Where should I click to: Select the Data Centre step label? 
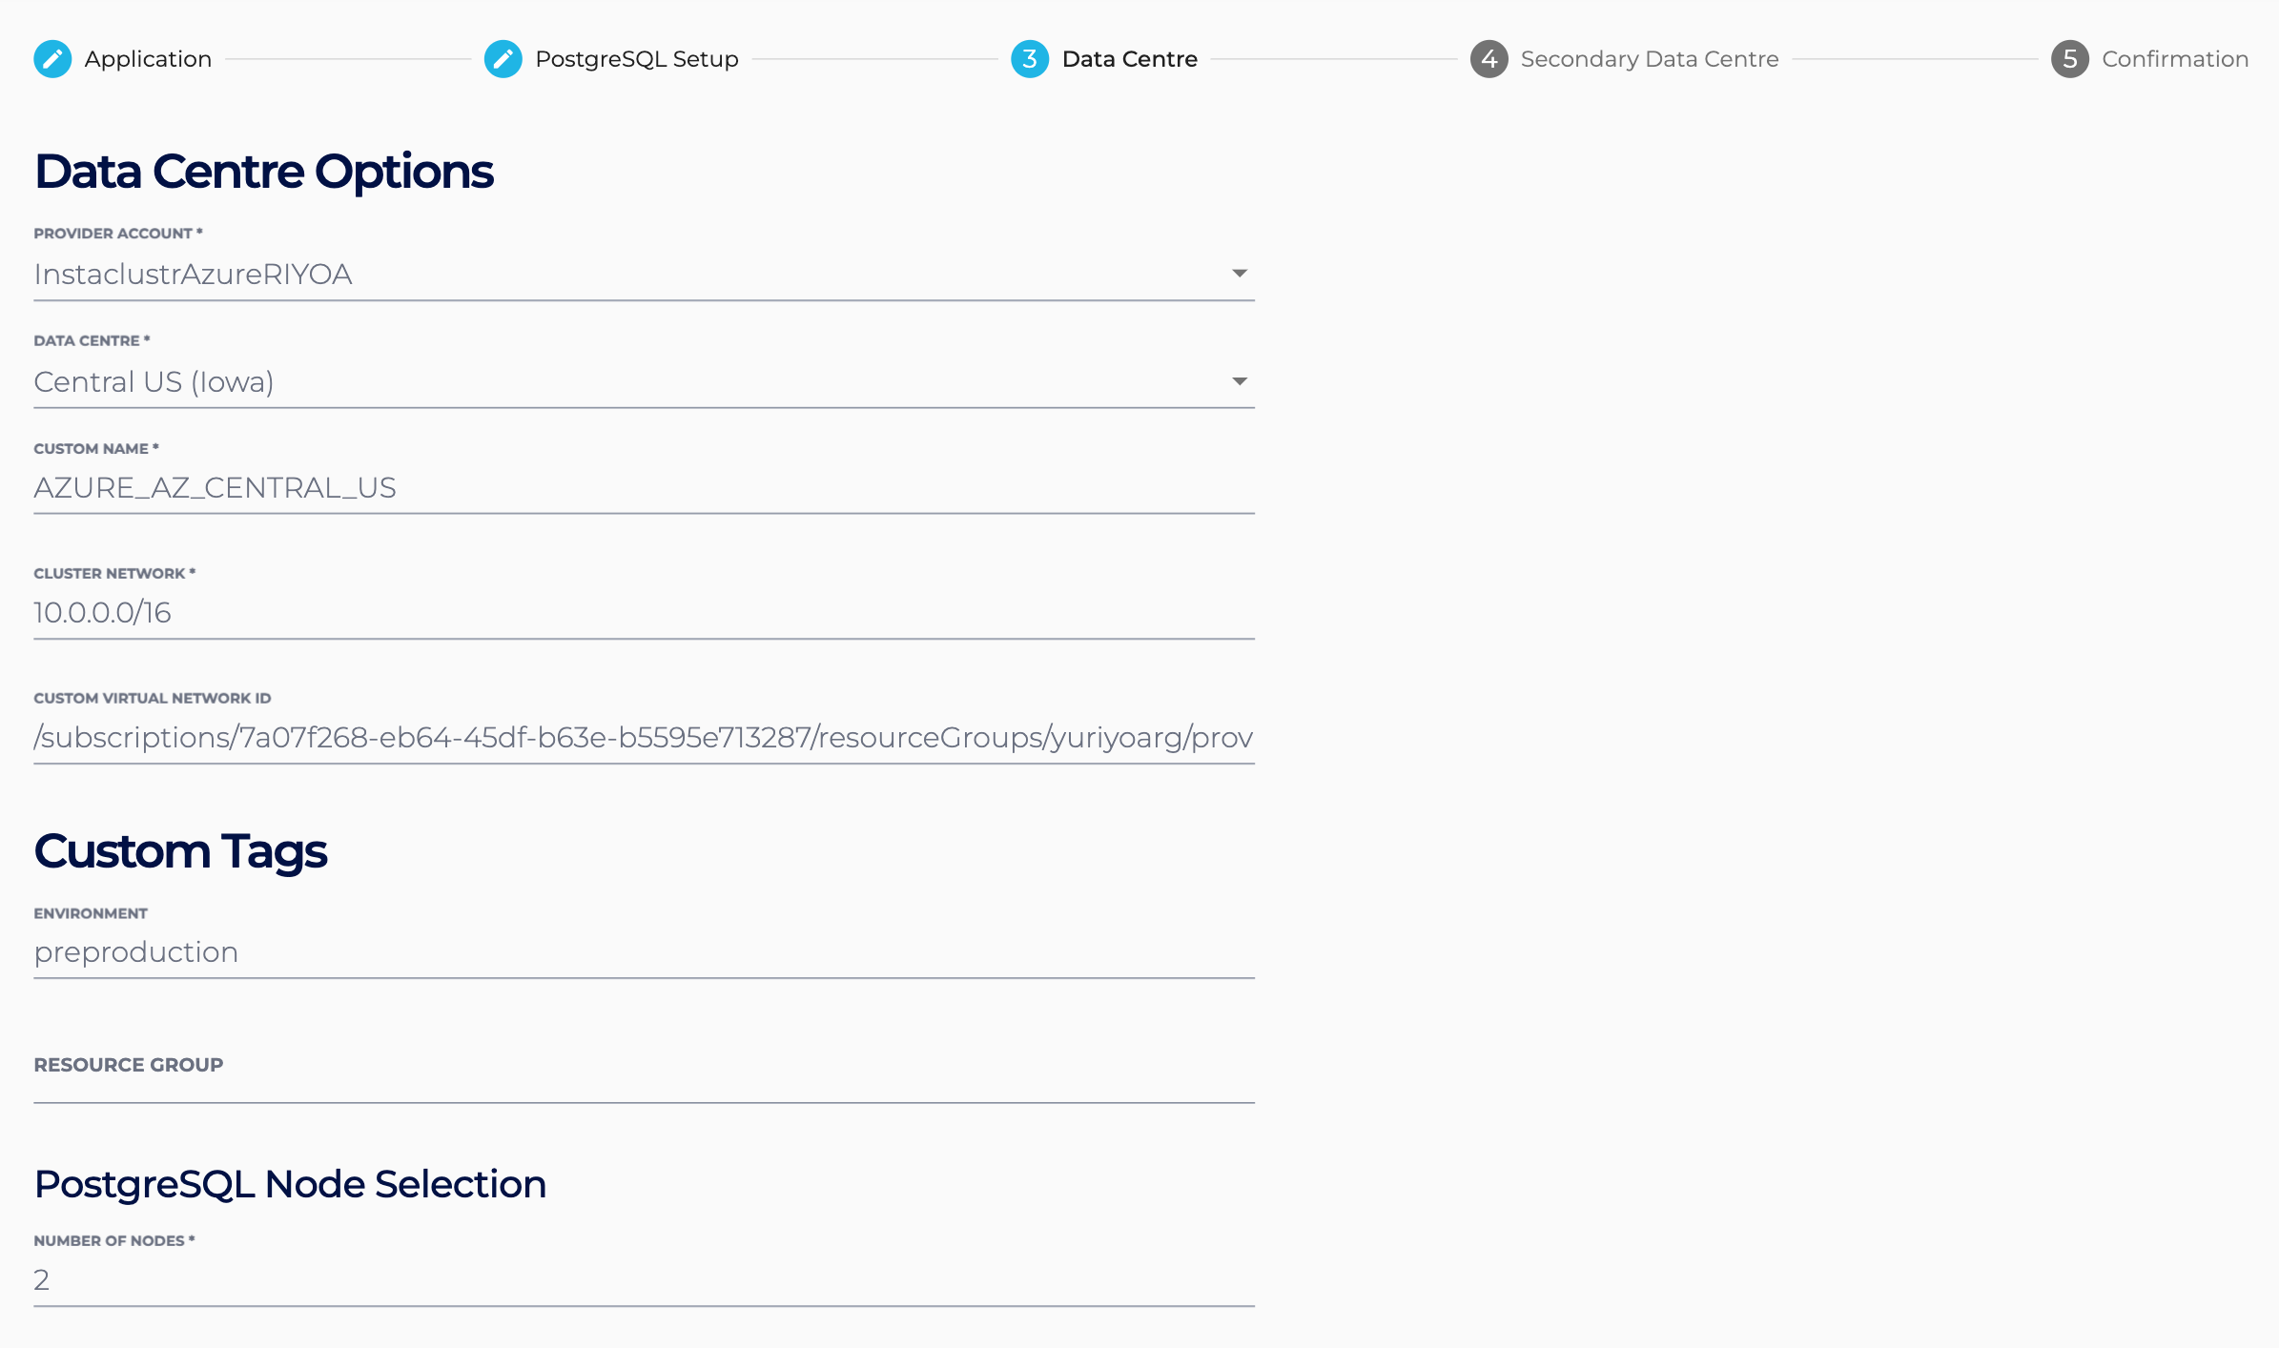(1129, 59)
